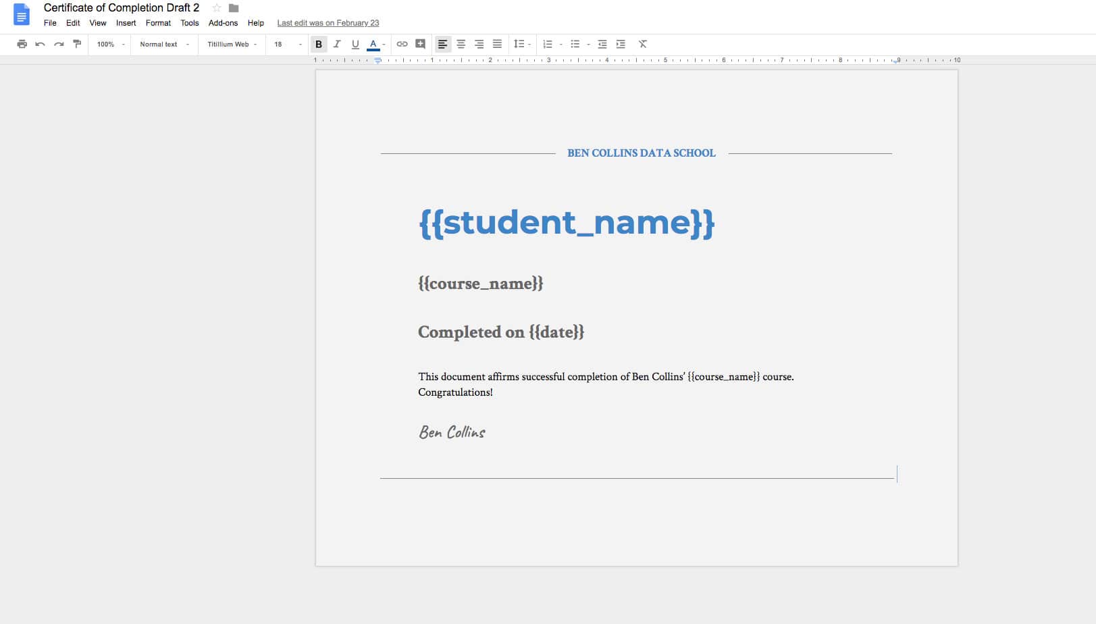Image resolution: width=1096 pixels, height=624 pixels.
Task: Click the document title Certificate of Completion Draft 2
Action: coord(122,8)
